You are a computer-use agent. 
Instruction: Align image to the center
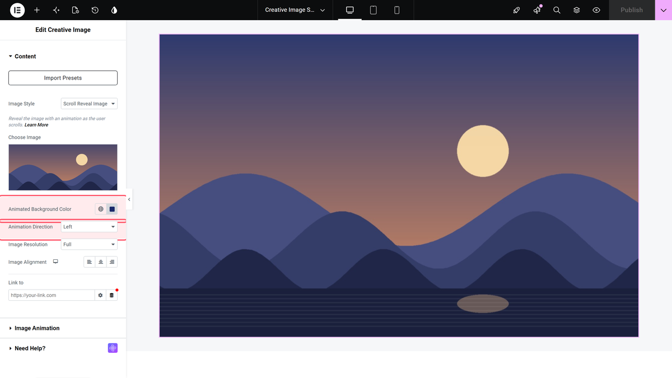point(101,262)
